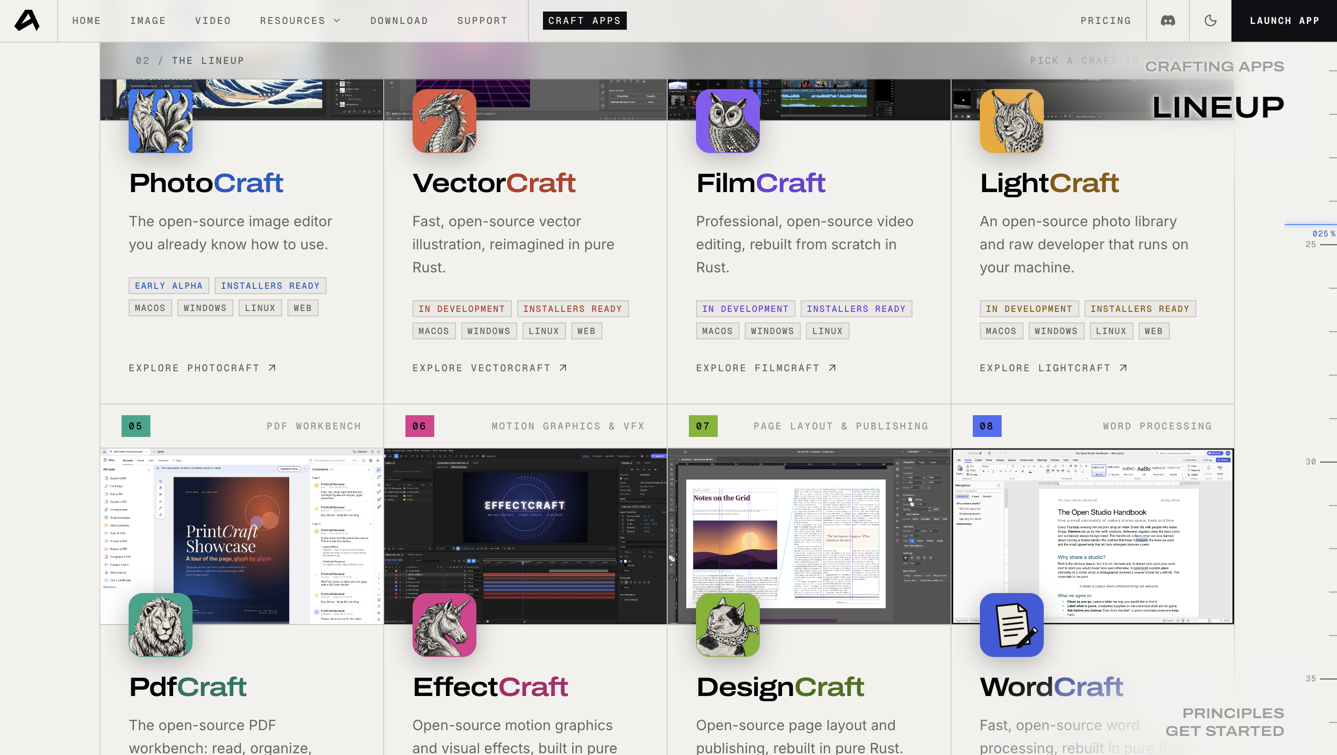Click the LightCraft lynx app icon
1337x755 pixels.
point(1011,121)
